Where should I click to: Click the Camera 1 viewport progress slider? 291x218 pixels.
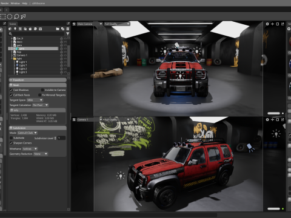(273, 209)
